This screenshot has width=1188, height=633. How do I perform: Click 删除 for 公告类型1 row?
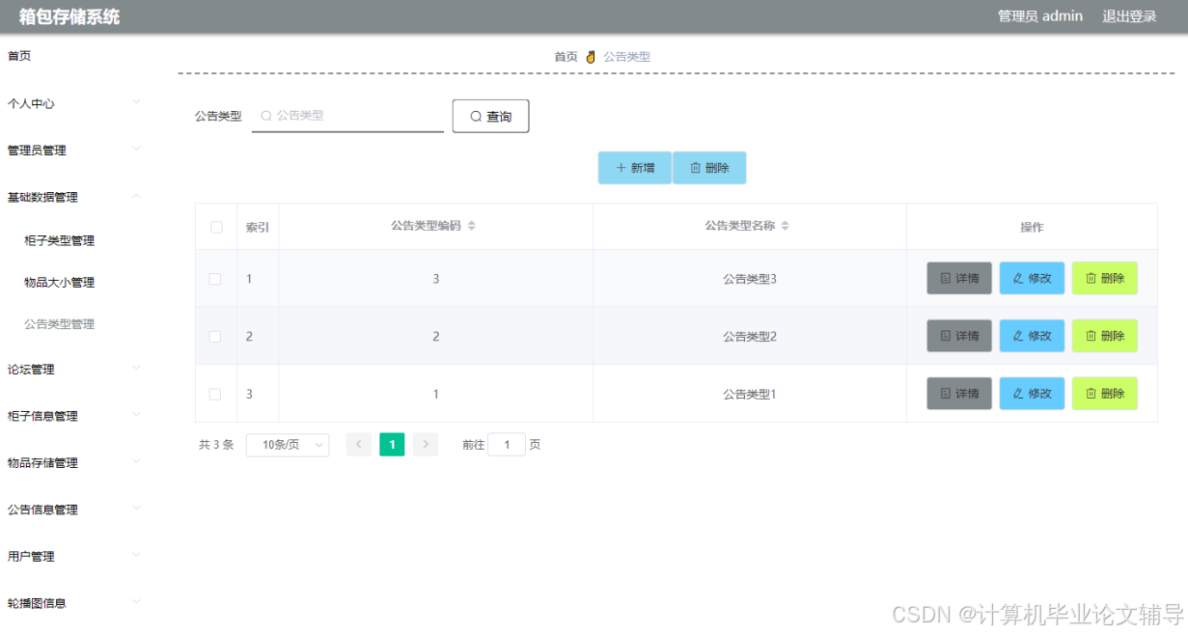point(1104,394)
